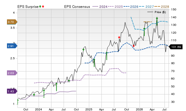Click the 2025 EPS consensus legend entry
The height and width of the screenshot is (111, 186).
point(115,7)
